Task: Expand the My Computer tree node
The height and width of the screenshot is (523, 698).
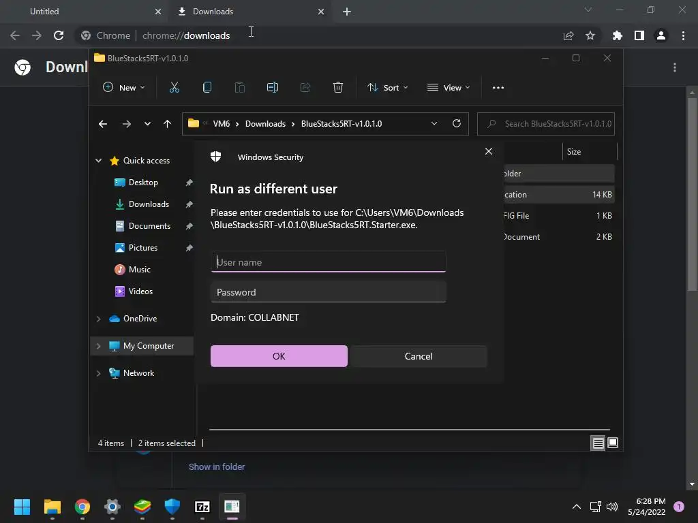Action: (98, 346)
